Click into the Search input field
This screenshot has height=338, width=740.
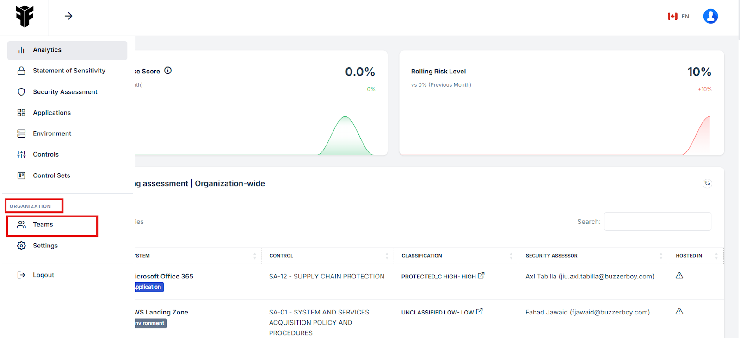tap(657, 222)
